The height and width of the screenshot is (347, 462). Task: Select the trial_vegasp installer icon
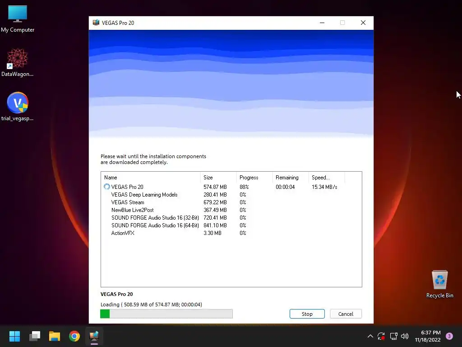click(18, 107)
